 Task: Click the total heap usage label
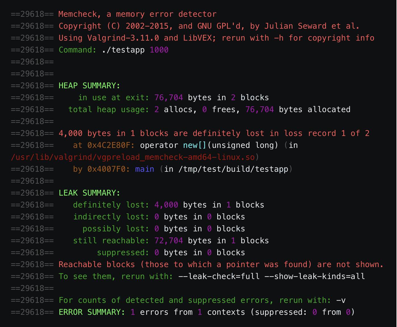point(109,110)
